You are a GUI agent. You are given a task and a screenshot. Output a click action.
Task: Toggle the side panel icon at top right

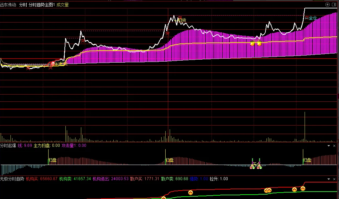pyautogui.click(x=334, y=5)
